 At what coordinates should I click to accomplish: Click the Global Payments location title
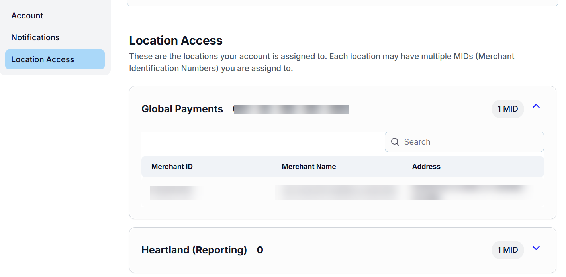tap(182, 109)
